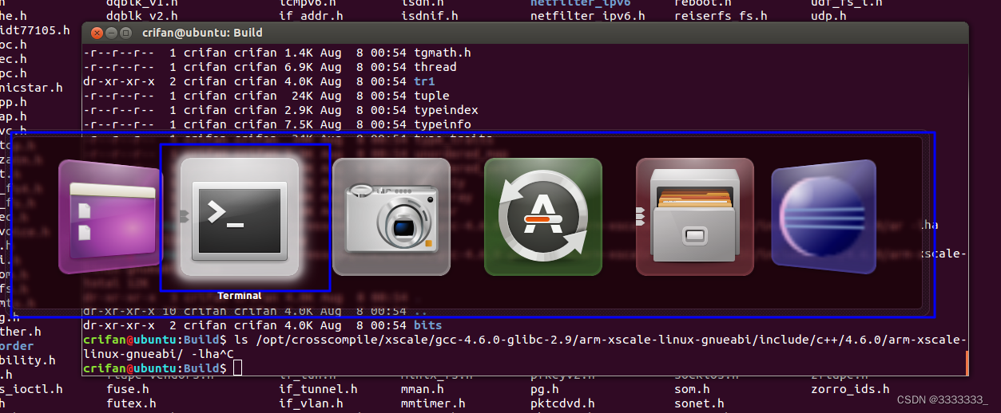The width and height of the screenshot is (1001, 413).
Task: Select the file cabinet application icon
Action: tap(695, 216)
